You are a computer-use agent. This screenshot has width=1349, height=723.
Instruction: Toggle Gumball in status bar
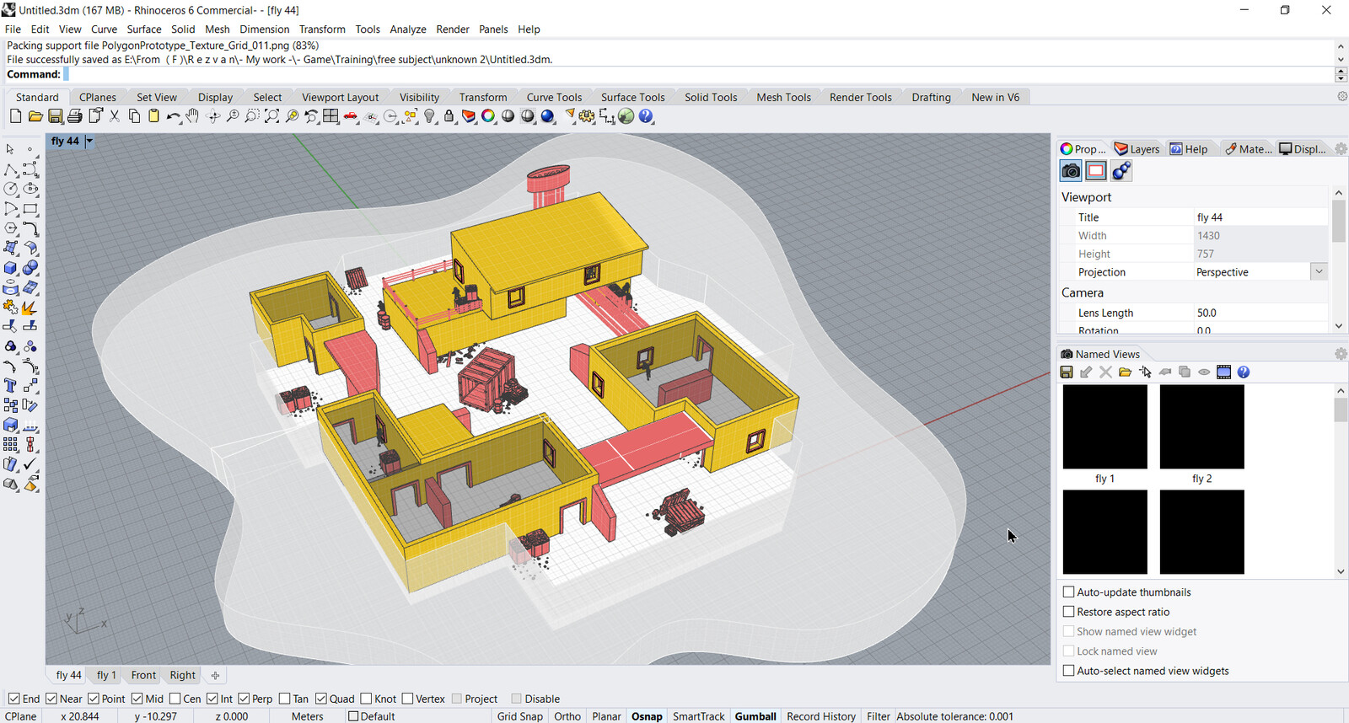755,716
